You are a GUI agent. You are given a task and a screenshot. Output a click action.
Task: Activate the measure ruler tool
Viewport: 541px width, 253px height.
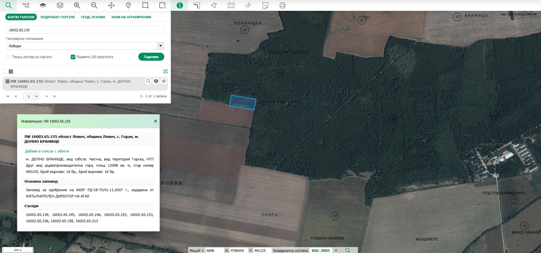point(197,5)
